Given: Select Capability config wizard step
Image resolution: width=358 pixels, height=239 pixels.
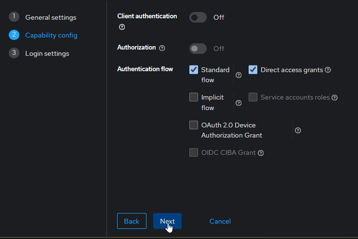Looking at the screenshot, I should point(51,35).
